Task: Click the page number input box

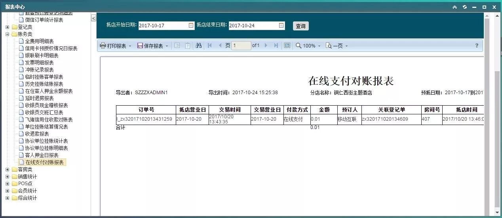Action: [241, 45]
